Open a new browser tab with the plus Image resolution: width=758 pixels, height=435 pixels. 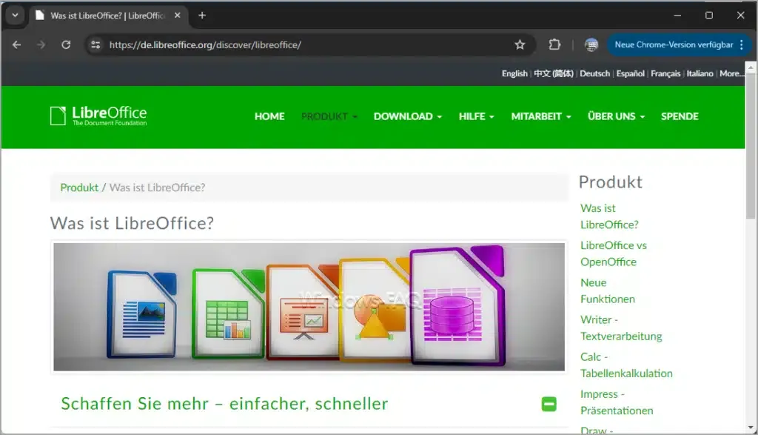(202, 14)
